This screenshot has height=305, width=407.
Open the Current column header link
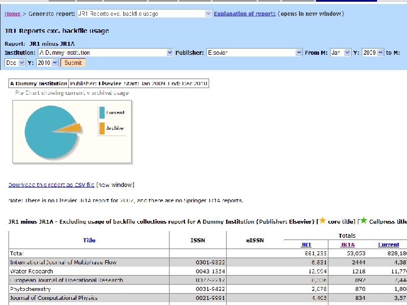(388, 245)
